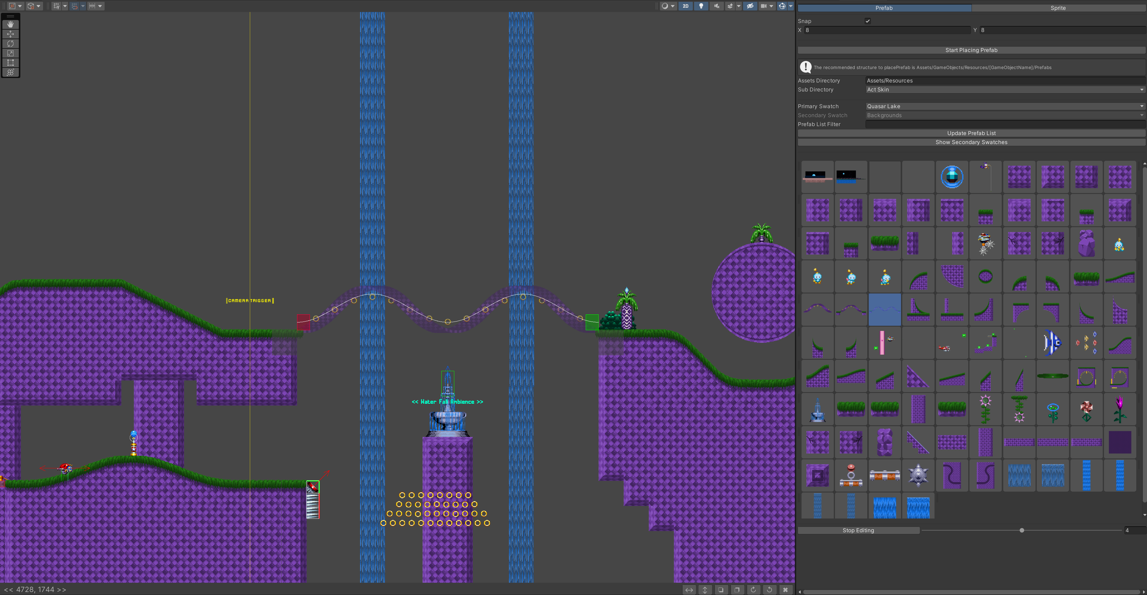Toggle scene lighting bulb button

701,6
